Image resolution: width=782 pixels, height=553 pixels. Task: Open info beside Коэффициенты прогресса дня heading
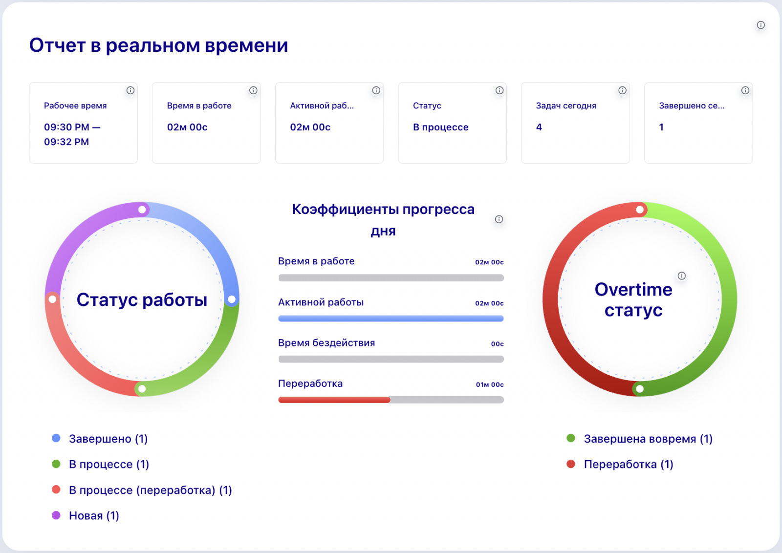[499, 219]
